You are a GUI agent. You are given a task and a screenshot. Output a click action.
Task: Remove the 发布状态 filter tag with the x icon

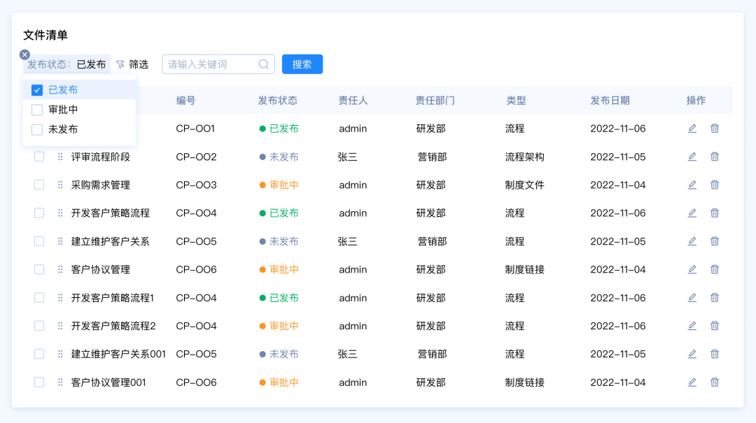click(24, 55)
